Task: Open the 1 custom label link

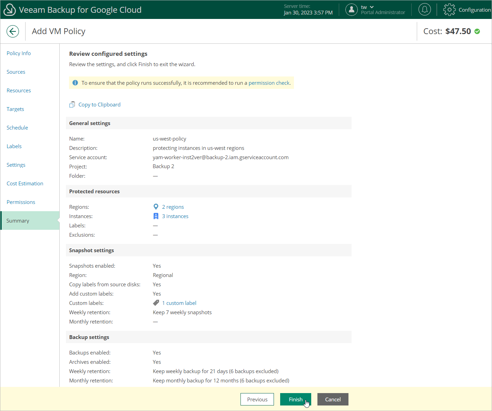Action: click(x=179, y=303)
